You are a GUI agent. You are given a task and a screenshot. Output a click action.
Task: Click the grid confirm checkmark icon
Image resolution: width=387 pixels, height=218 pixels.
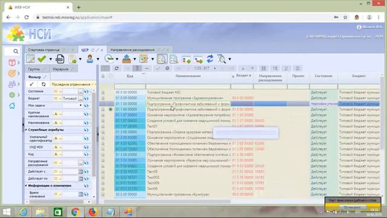click(x=158, y=68)
